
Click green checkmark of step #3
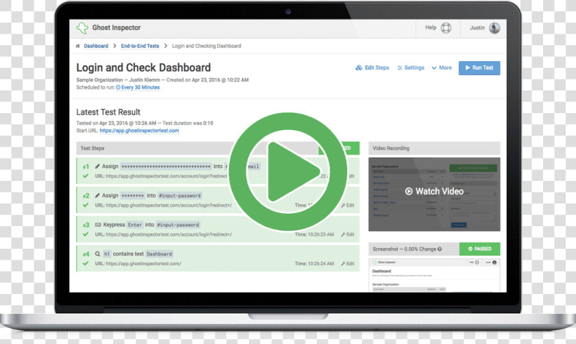[x=86, y=234]
